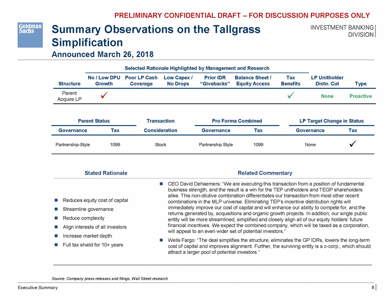Click the square bullet beside the CEO David Dehaemers quote
This screenshot has width=392, height=303.
[162, 184]
